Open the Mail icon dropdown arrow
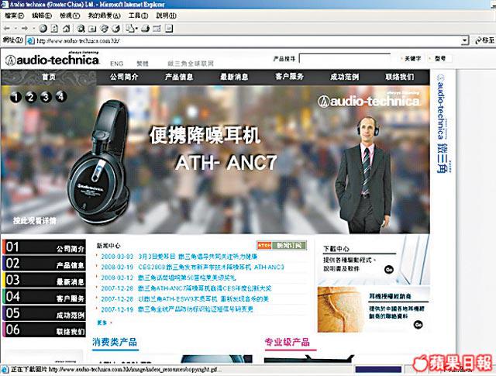496x376 pixels. pyautogui.click(x=136, y=29)
